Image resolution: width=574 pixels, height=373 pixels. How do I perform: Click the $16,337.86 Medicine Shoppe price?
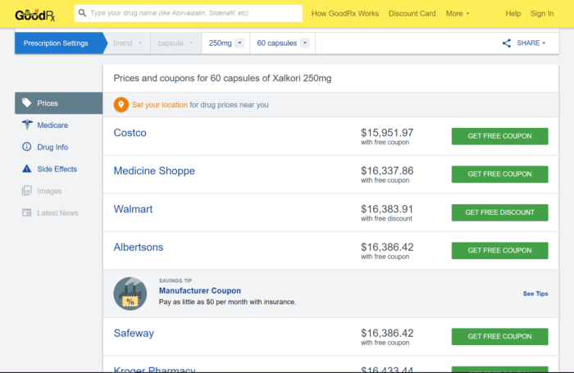387,171
